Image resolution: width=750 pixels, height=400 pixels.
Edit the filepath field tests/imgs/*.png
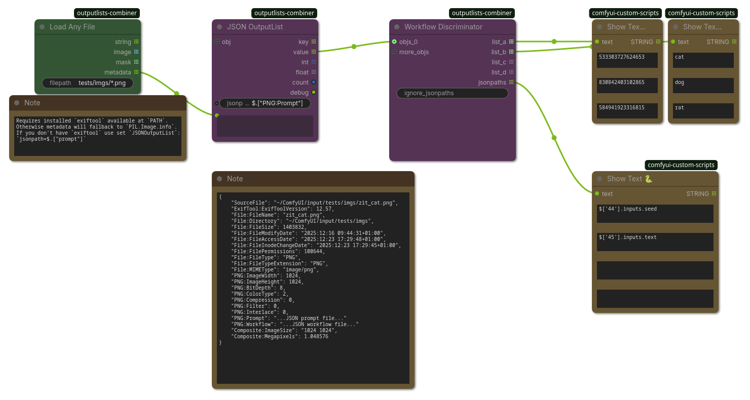88,83
